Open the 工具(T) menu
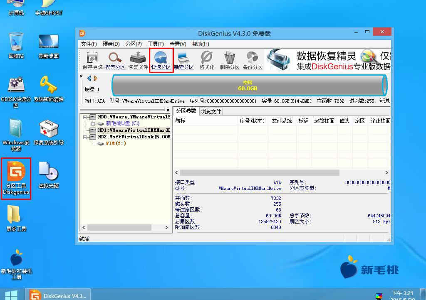The height and width of the screenshot is (300, 426). click(x=156, y=44)
